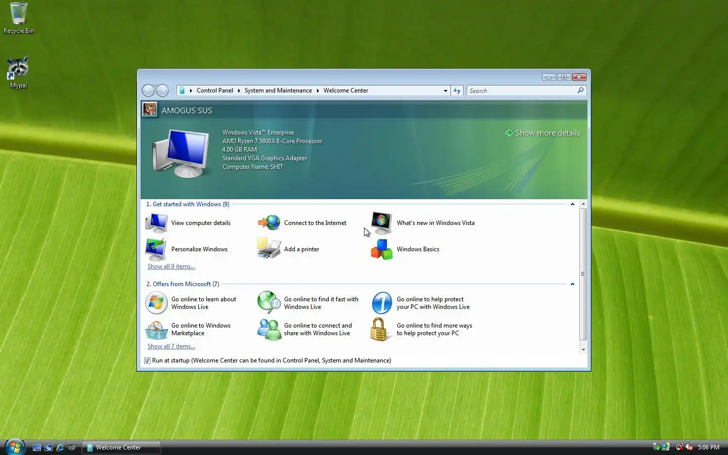
Task: Select the Mypal raccoon desktop shortcut
Action: coord(18,73)
